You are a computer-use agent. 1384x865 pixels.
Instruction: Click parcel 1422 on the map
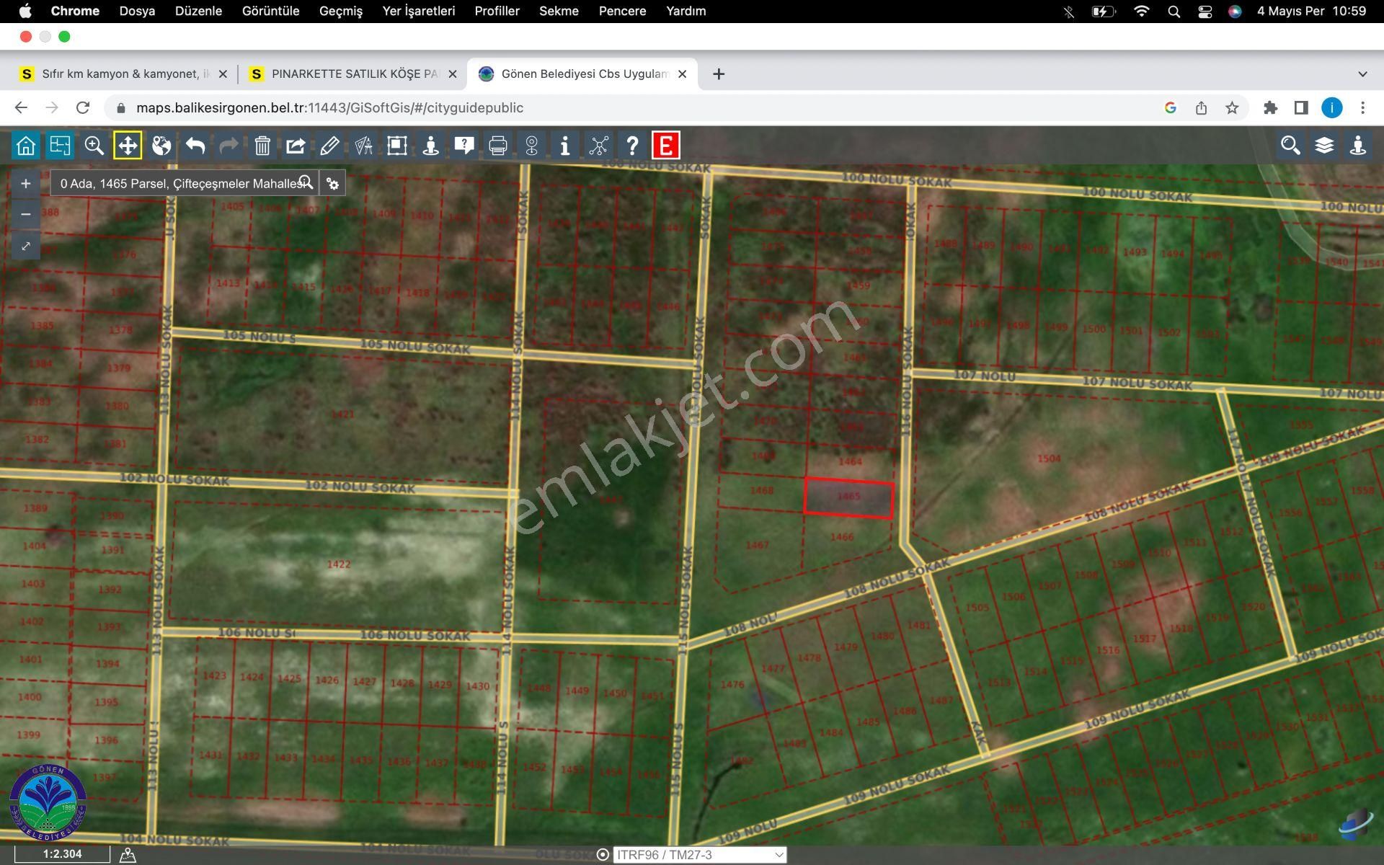(x=339, y=564)
